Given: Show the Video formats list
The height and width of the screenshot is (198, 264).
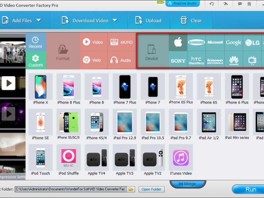Looking at the screenshot, I should pos(94,42).
